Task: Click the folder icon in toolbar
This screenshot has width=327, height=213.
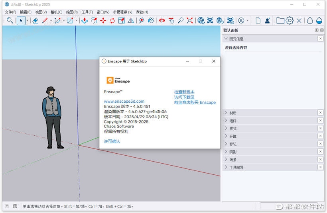Action: pos(280,20)
